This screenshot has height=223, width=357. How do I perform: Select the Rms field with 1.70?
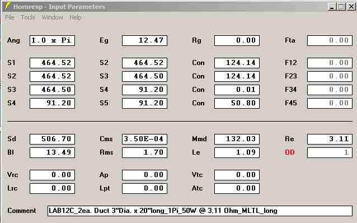point(144,152)
